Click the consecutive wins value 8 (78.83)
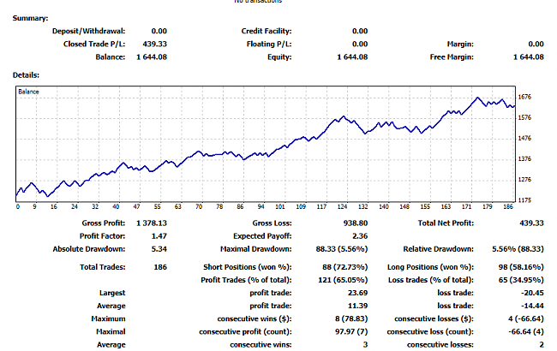 pos(351,318)
